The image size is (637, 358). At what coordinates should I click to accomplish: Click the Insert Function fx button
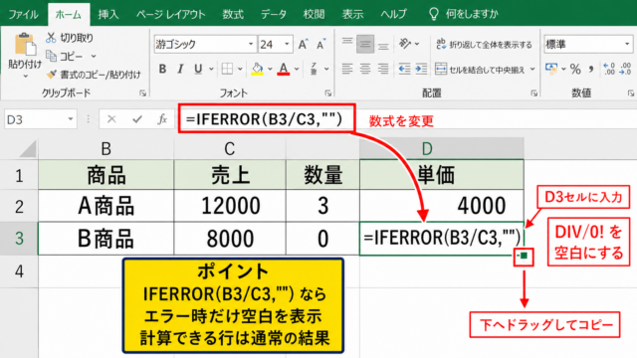pos(162,119)
